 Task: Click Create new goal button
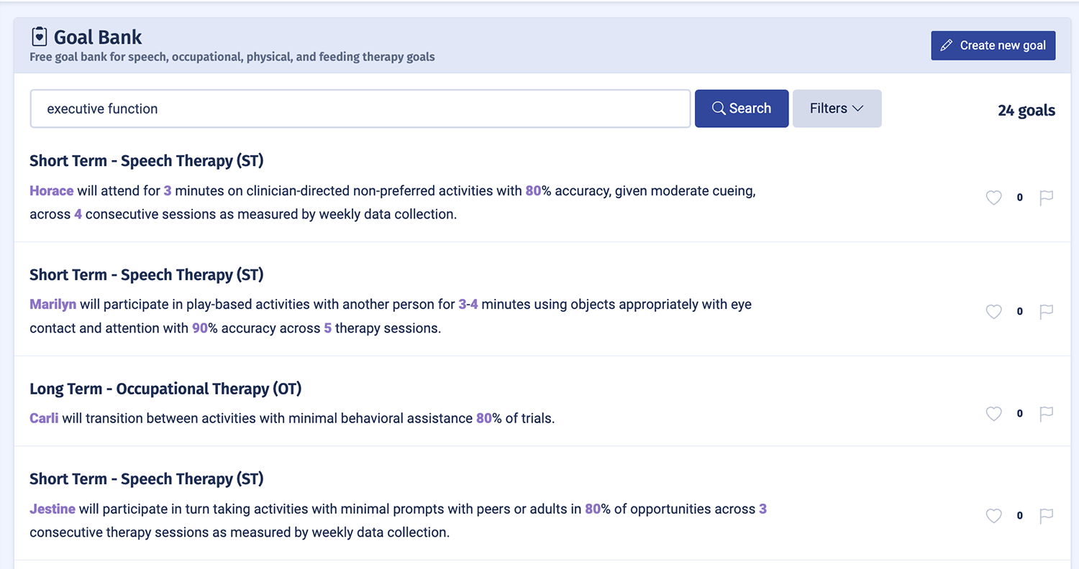[993, 45]
